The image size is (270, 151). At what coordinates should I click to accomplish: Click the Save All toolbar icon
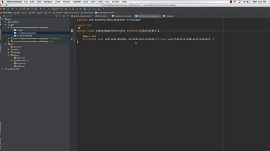[4, 9]
